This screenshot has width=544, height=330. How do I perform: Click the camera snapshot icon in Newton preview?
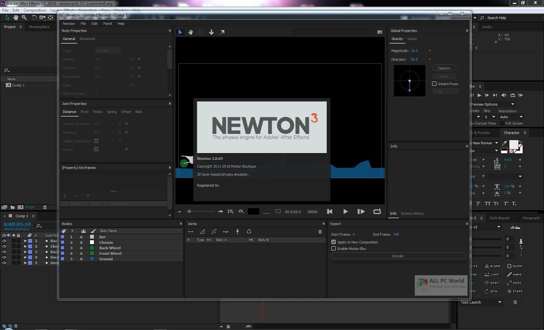click(x=380, y=32)
